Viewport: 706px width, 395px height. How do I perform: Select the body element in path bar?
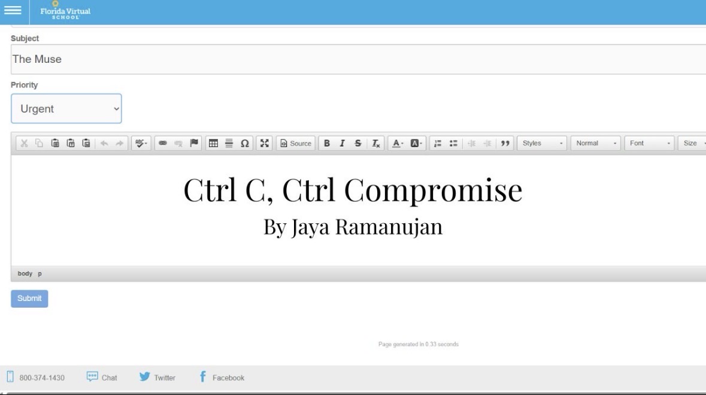pos(25,274)
